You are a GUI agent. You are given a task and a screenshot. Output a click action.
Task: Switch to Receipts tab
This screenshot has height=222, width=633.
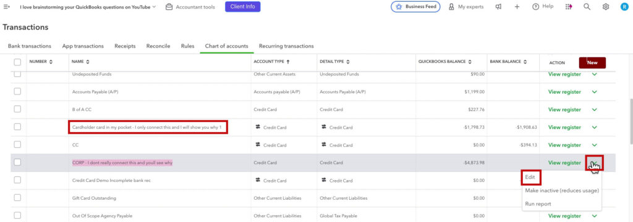click(x=125, y=46)
